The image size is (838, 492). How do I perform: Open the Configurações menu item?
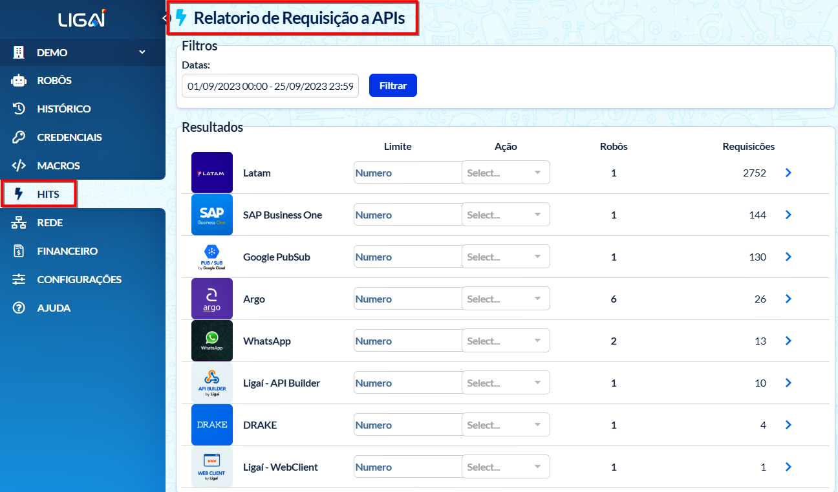[x=83, y=279]
